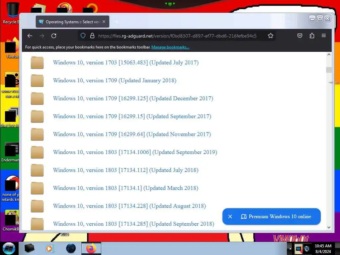Open Windows 10 version 1803 [17134.1006] link

click(135, 152)
